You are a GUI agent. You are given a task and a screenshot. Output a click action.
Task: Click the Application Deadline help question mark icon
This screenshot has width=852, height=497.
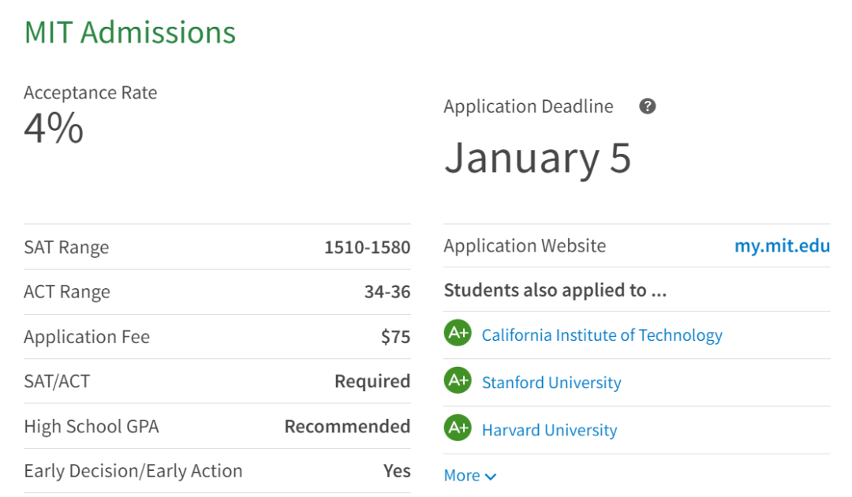pos(647,106)
